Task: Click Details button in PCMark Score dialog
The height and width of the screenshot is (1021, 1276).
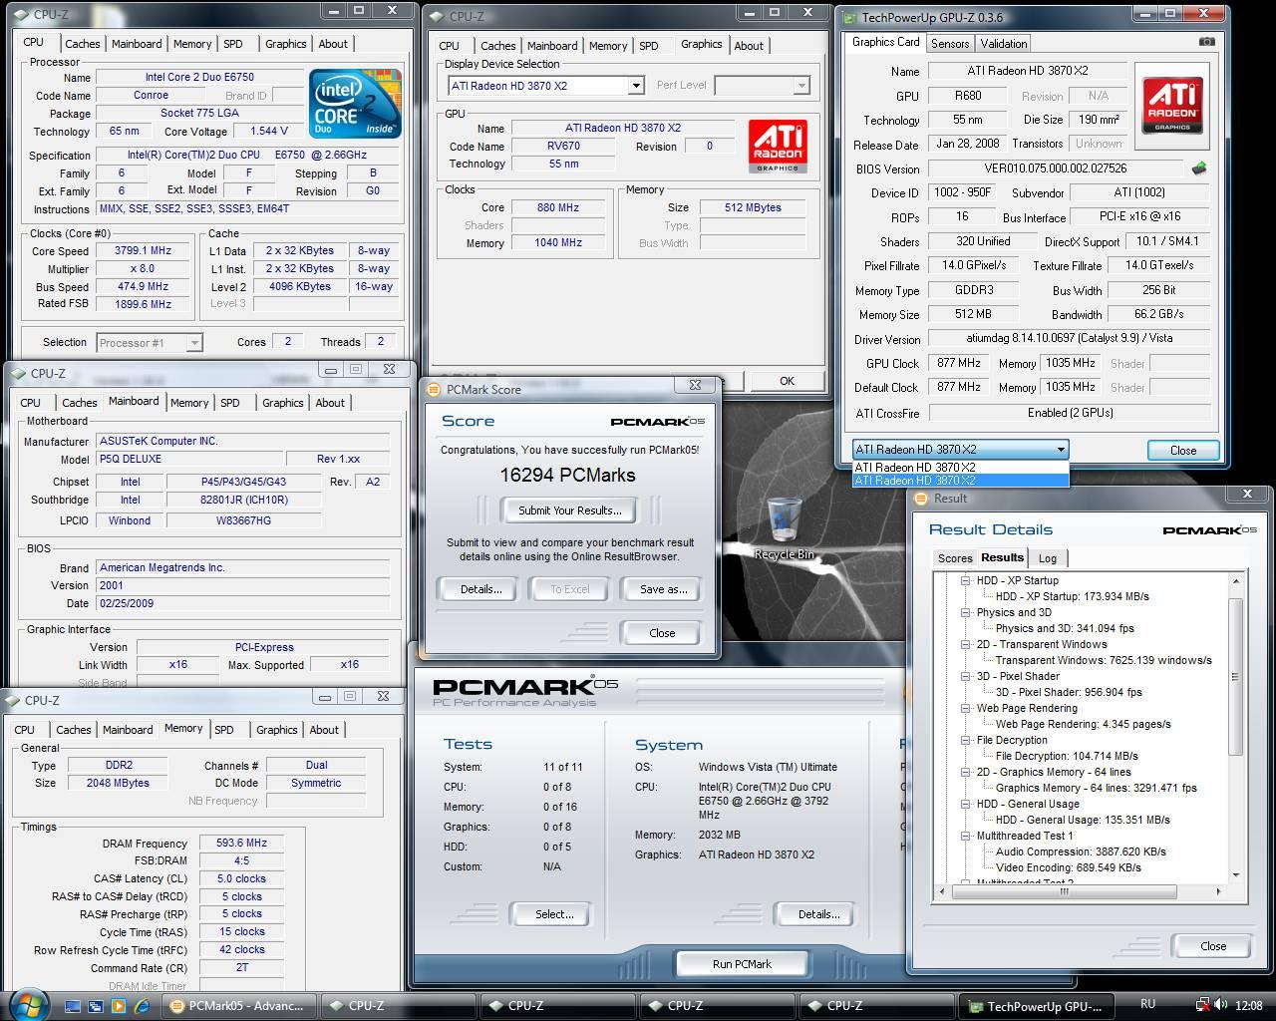Action: click(x=480, y=589)
